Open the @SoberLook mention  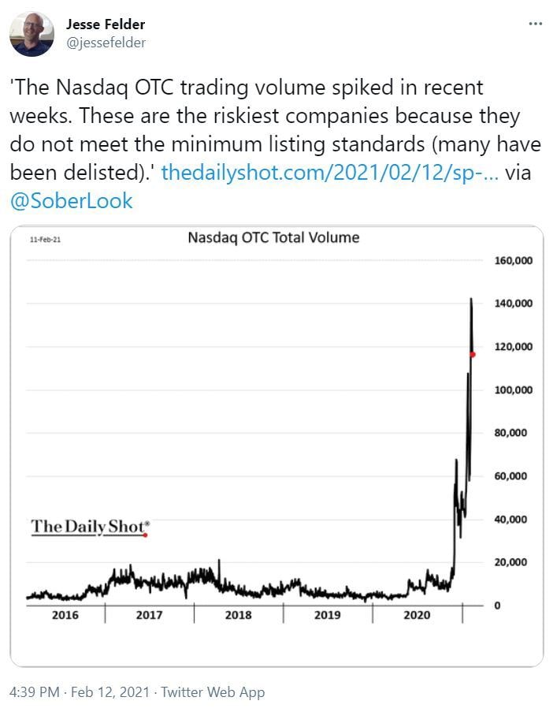tap(71, 201)
